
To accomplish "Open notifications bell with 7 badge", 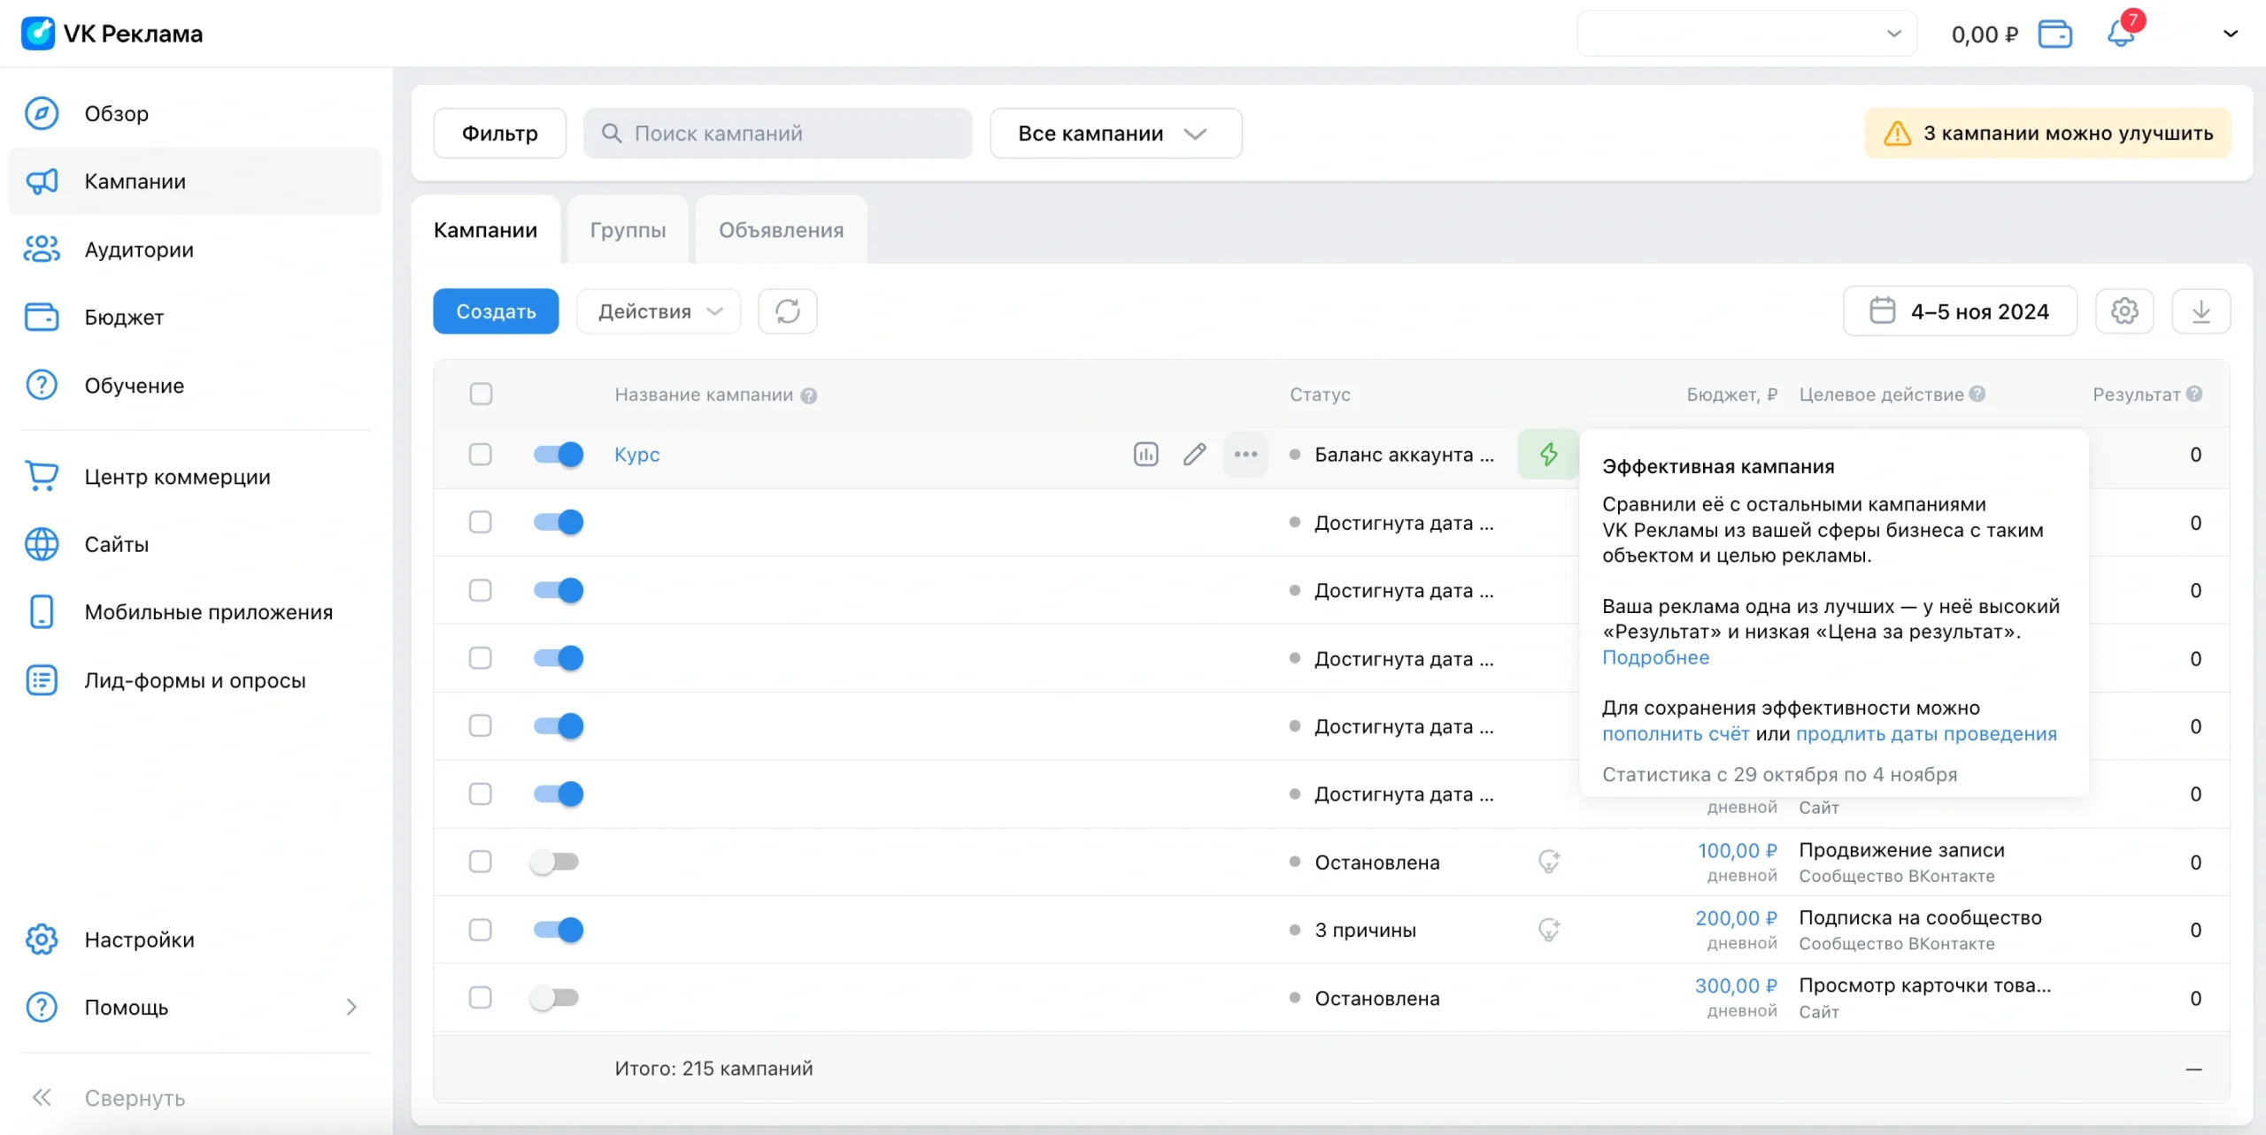I will 2121,34.
